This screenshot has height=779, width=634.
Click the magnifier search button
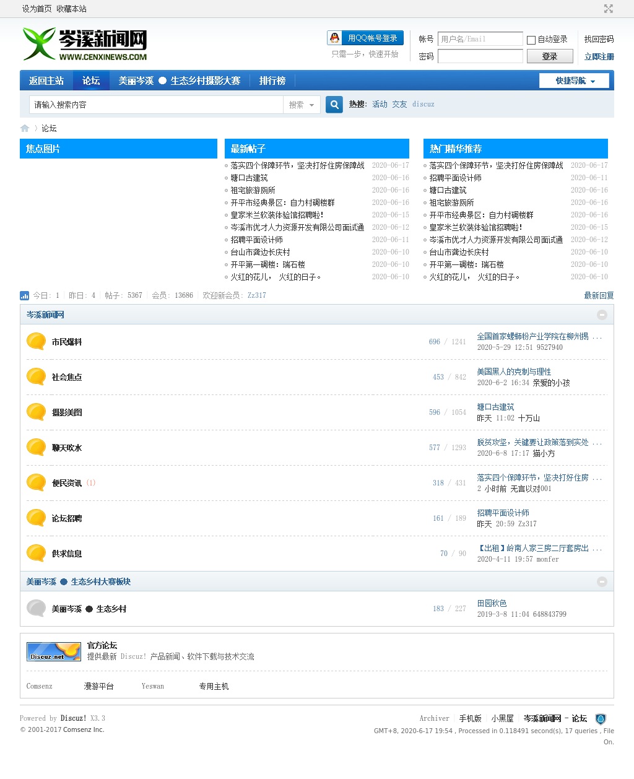tap(334, 105)
